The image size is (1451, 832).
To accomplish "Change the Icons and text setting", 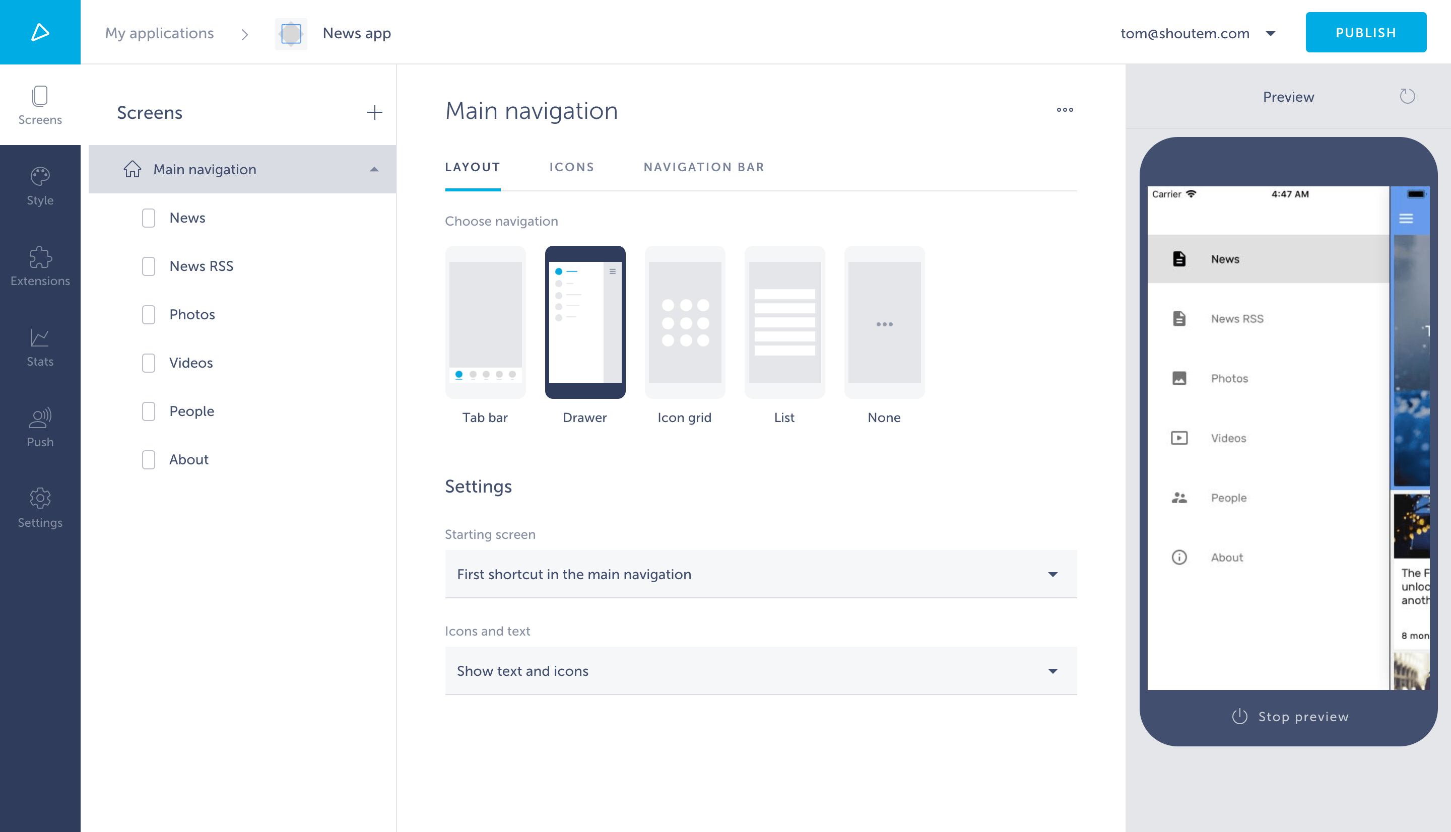I will tap(760, 670).
